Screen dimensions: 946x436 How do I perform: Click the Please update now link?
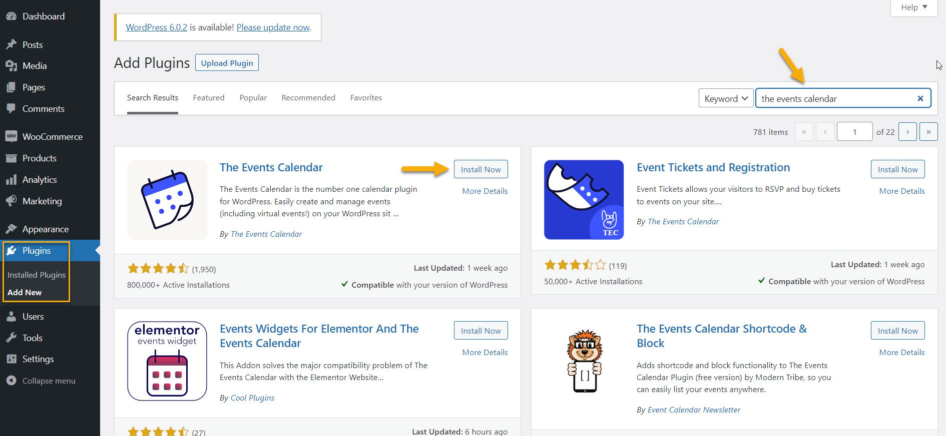coord(273,27)
